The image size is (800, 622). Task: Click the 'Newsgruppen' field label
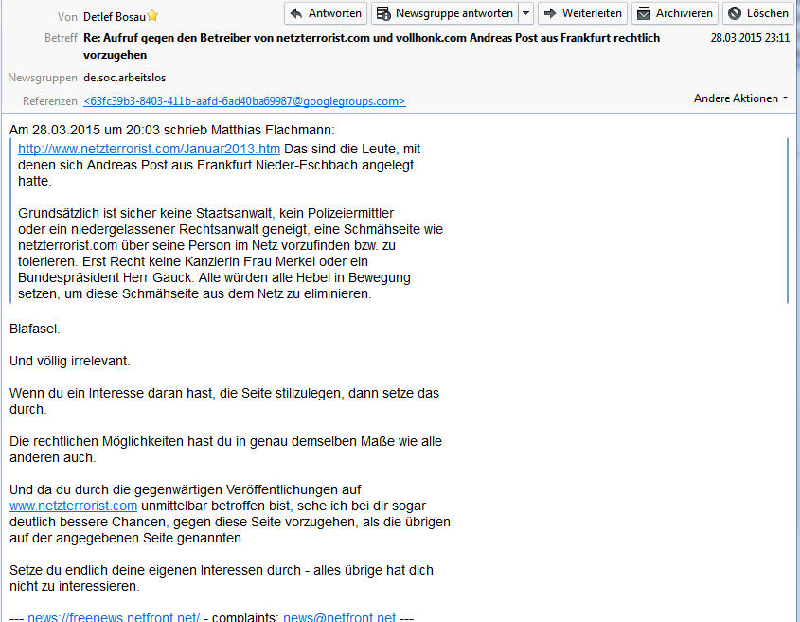click(x=43, y=78)
